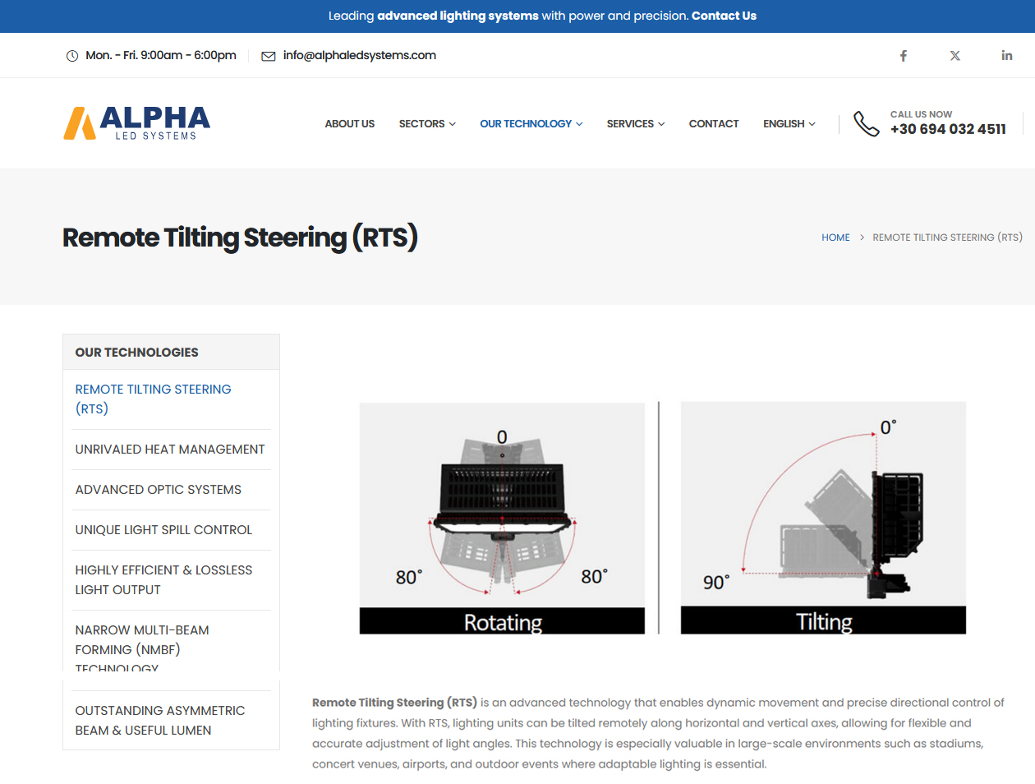Screen dimensions: 1035x784
Task: Click the envelope email icon
Action: click(x=268, y=56)
